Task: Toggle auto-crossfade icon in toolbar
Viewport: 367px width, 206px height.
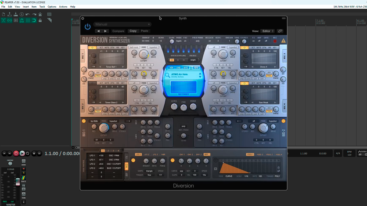Action: tap(3, 20)
